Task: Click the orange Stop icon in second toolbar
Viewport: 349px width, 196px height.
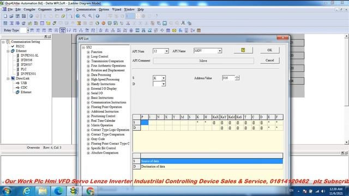Action: [104, 23]
